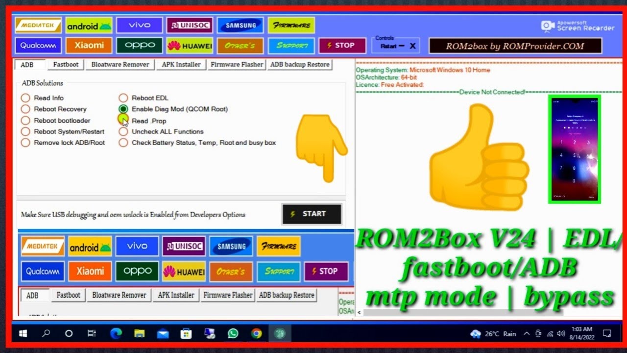Screen dimensions: 627x353
Task: Open the vivo section in the top toolbar
Action: point(140,25)
